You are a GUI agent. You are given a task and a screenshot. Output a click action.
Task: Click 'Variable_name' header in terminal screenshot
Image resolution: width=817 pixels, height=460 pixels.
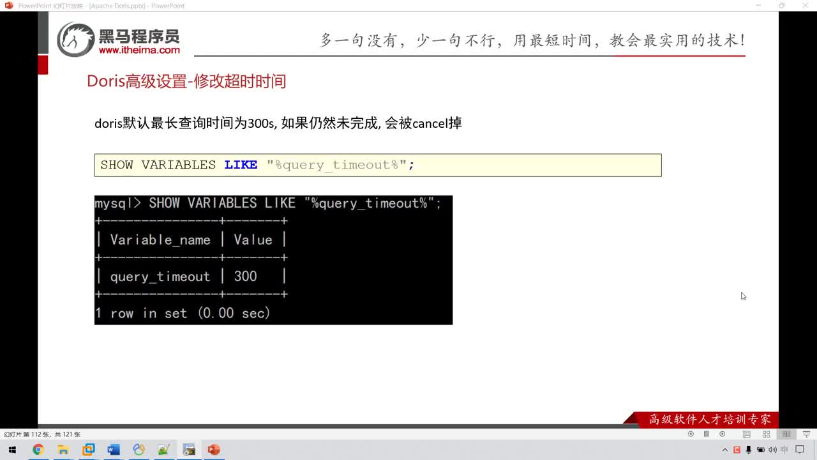[160, 240]
